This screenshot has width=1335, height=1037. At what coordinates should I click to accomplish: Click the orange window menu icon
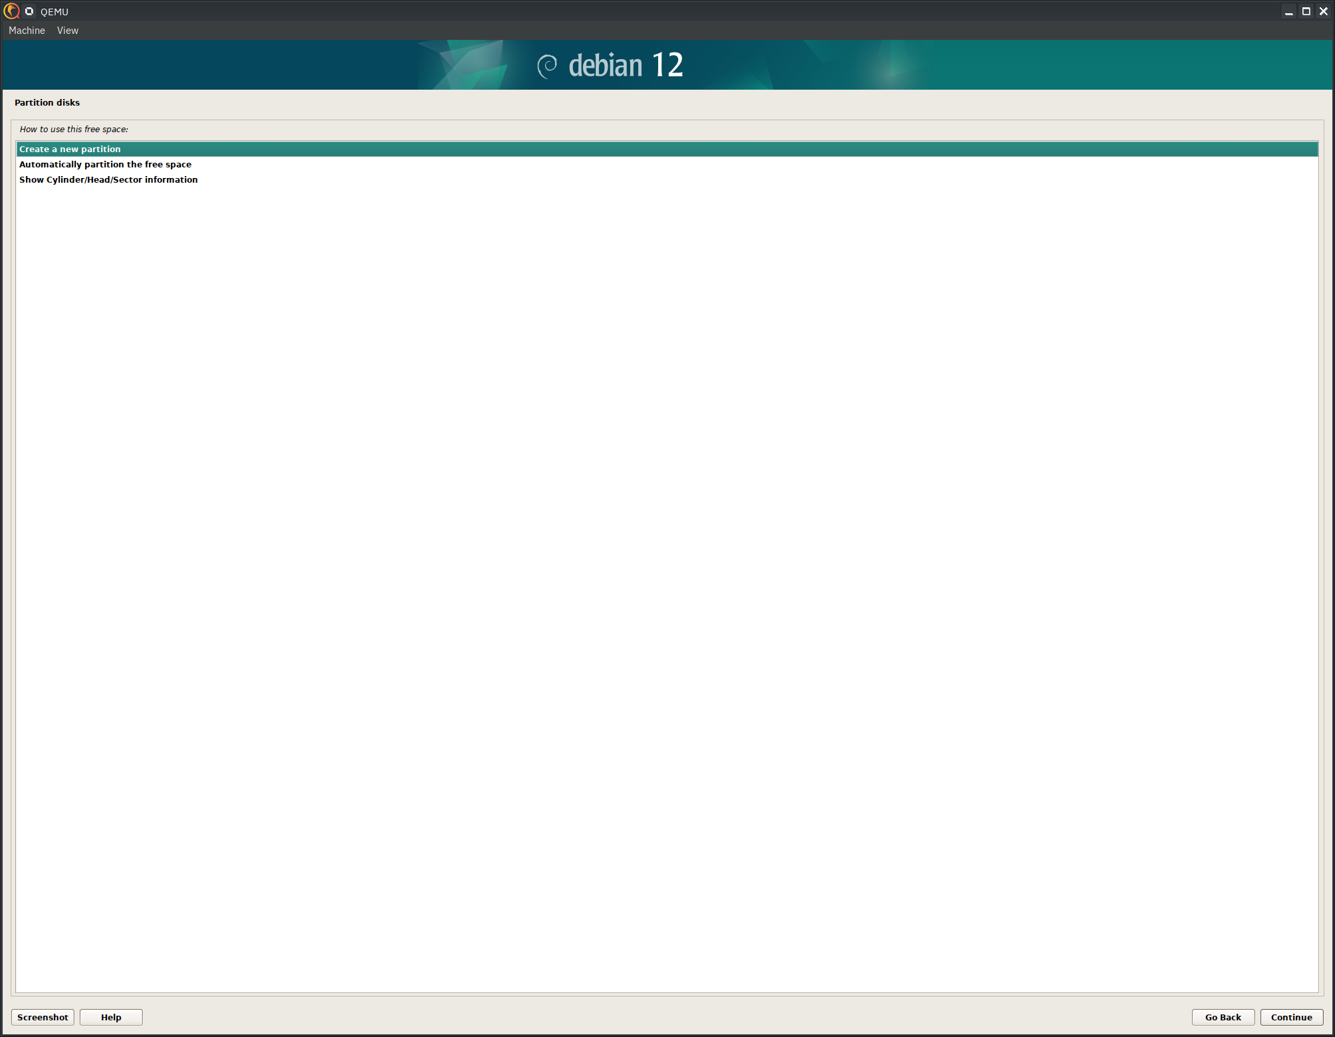(x=11, y=11)
